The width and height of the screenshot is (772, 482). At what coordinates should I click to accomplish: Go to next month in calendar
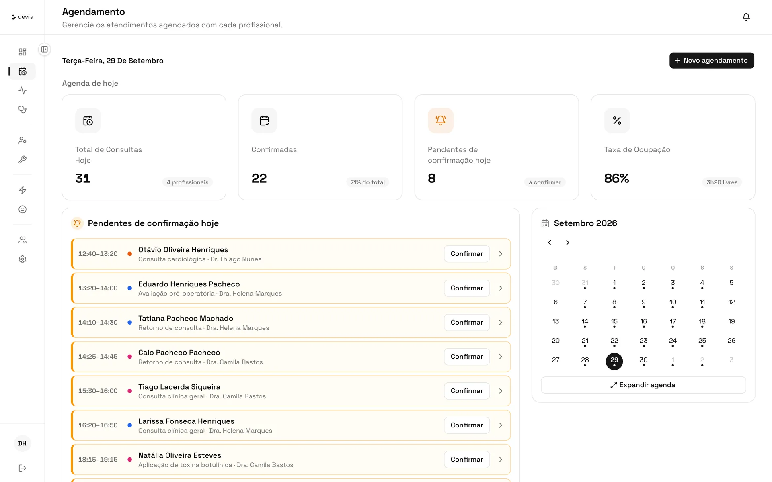pyautogui.click(x=567, y=243)
